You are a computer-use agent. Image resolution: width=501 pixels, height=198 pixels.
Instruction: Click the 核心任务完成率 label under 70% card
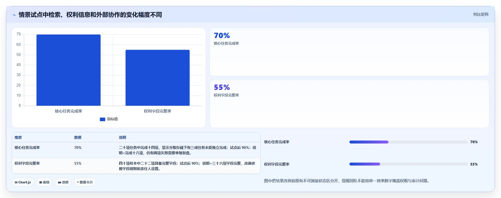tap(226, 43)
